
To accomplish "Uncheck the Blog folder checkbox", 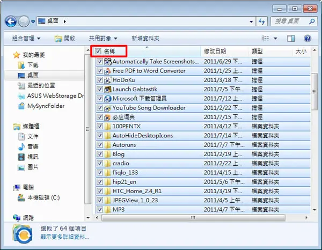I will [100, 154].
